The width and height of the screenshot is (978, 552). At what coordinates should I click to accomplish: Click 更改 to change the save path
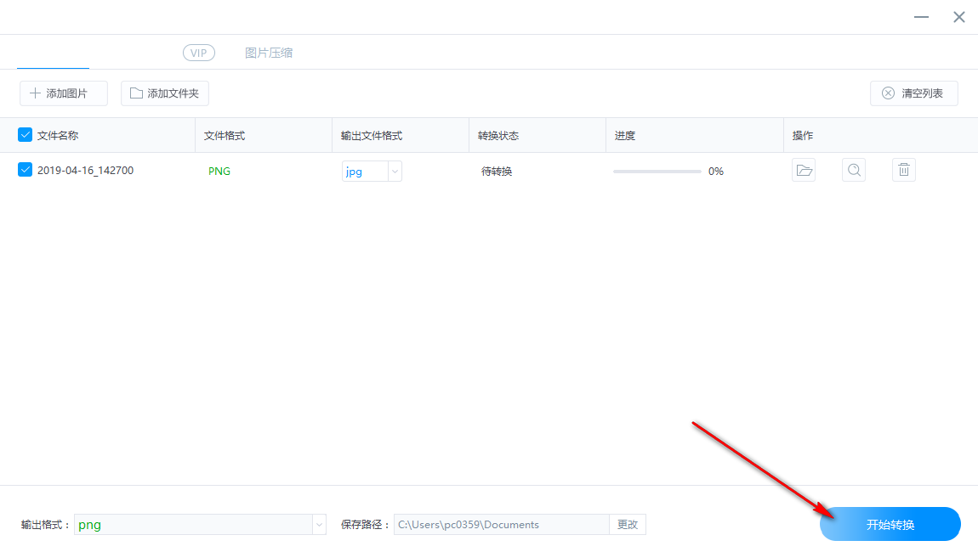[627, 524]
